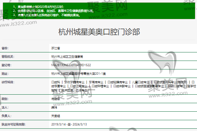Click the 未定级 grade value
Viewport: 197px width, 131px height.
(x=56, y=98)
